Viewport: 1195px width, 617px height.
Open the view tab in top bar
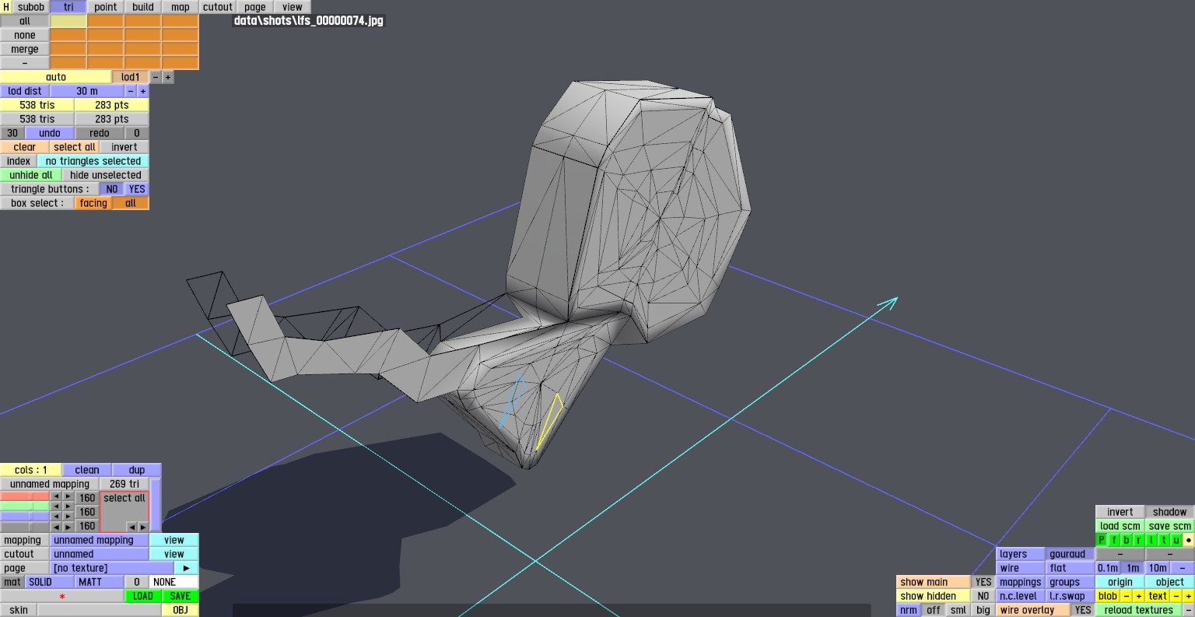(293, 7)
